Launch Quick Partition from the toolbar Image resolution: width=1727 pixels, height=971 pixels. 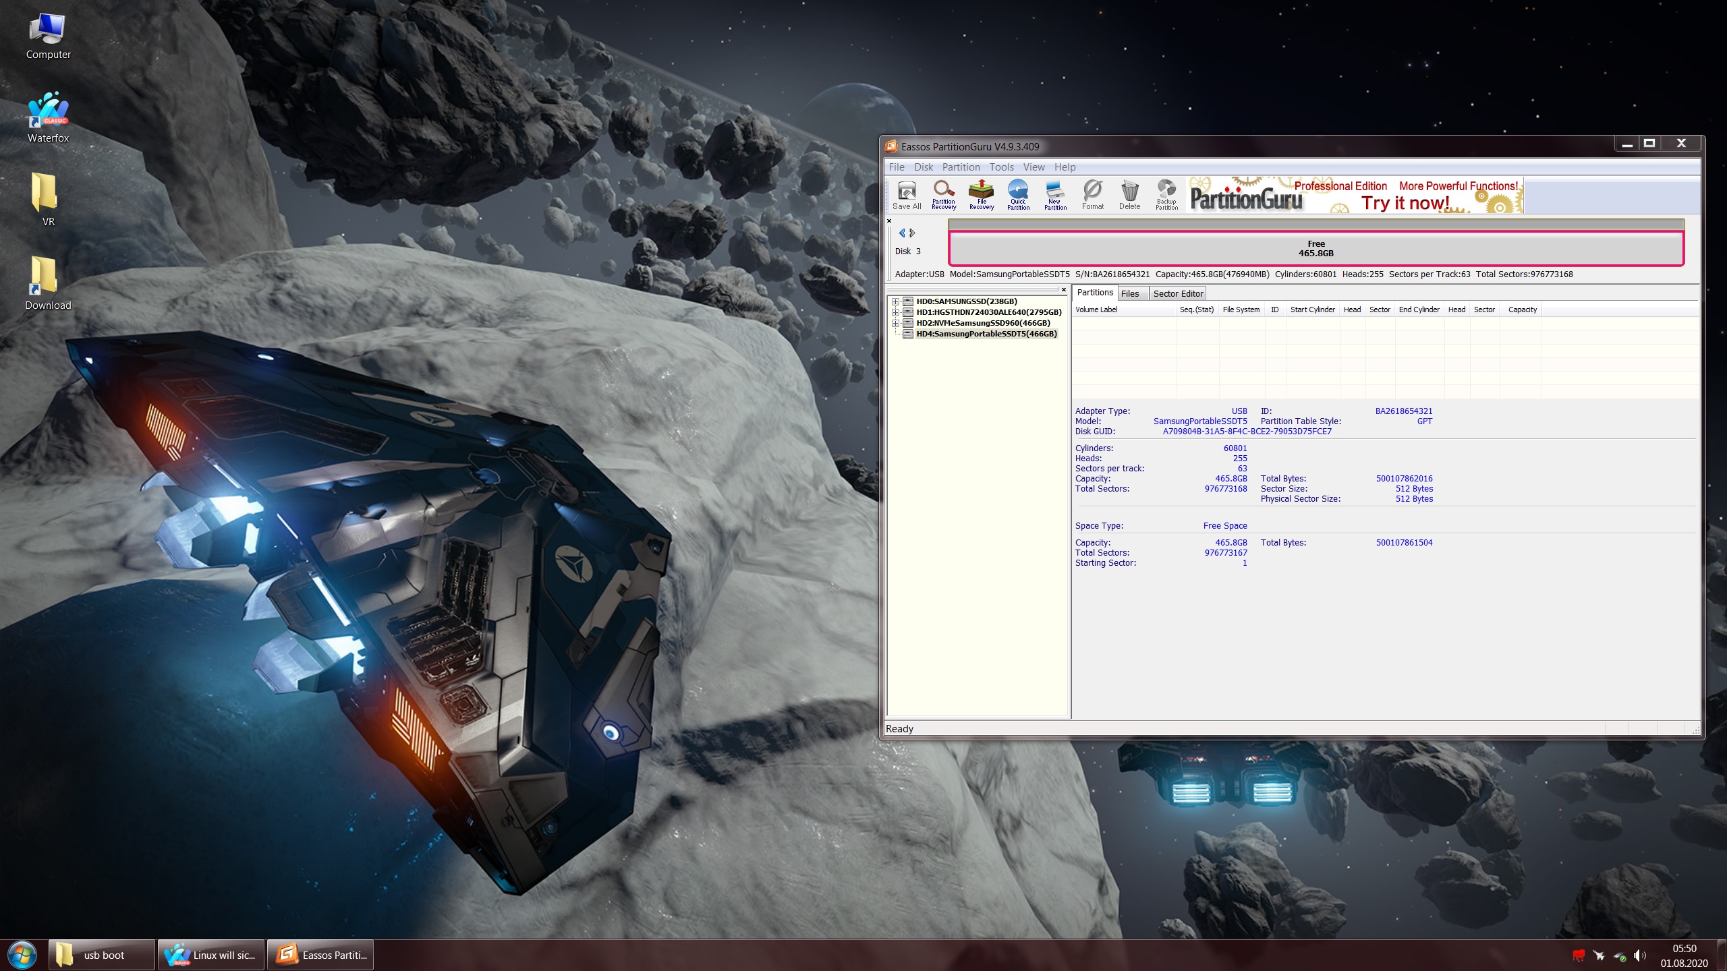1018,195
